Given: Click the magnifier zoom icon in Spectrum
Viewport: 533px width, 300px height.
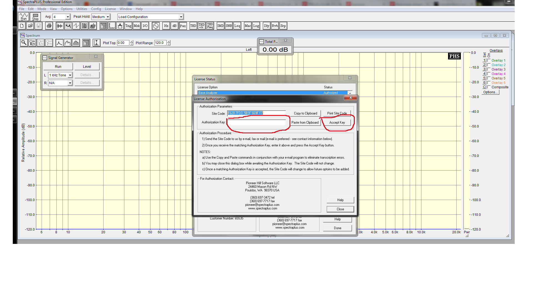Looking at the screenshot, I should (24, 43).
